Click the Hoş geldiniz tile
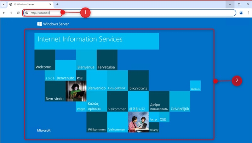Viewport: 252px width, 143px height. click(x=117, y=80)
